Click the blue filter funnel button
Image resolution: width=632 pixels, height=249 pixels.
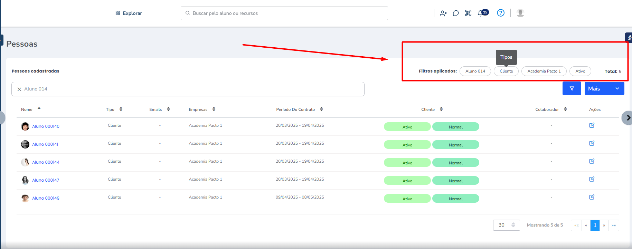click(572, 88)
